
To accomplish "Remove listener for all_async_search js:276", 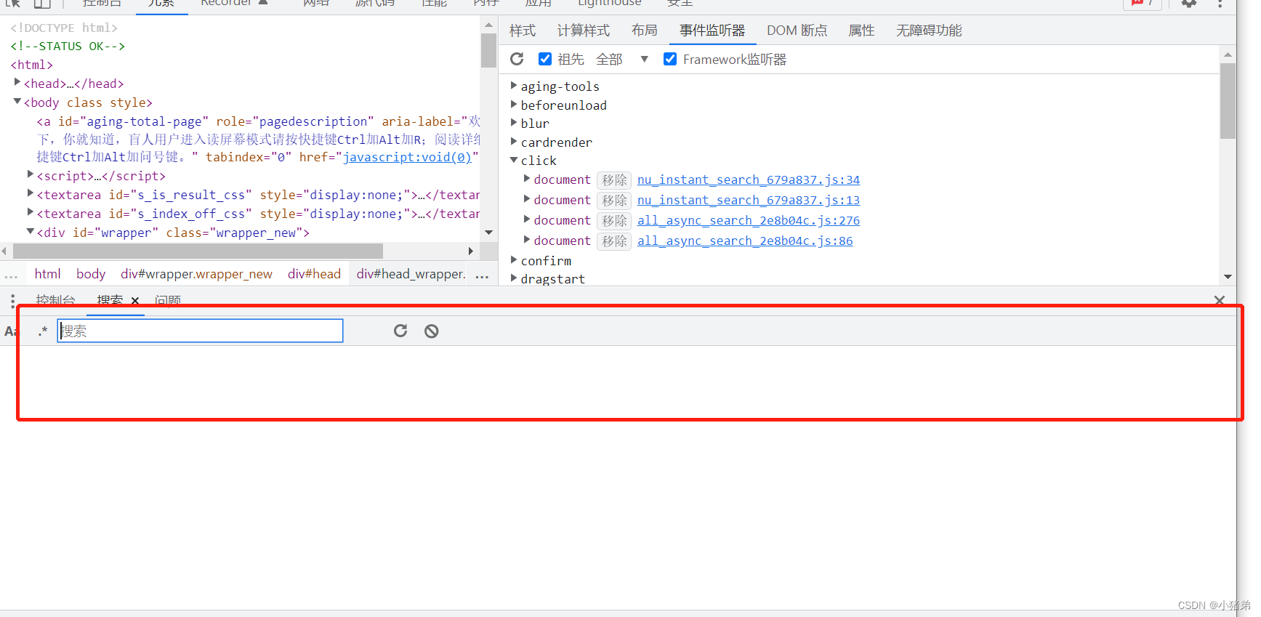I will 614,220.
